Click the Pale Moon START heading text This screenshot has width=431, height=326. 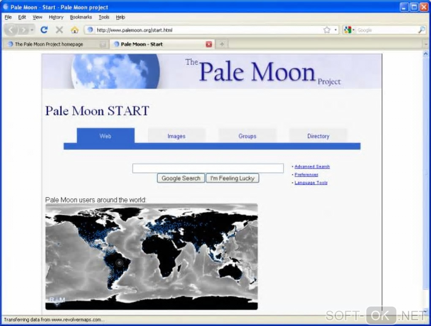(x=97, y=111)
